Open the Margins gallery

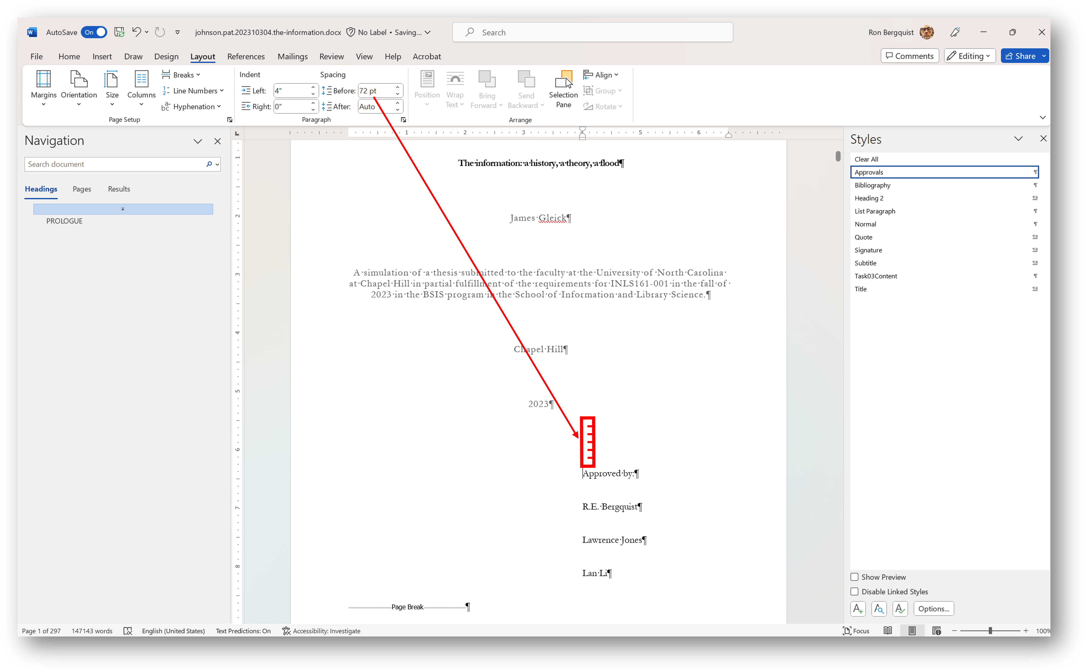click(43, 88)
